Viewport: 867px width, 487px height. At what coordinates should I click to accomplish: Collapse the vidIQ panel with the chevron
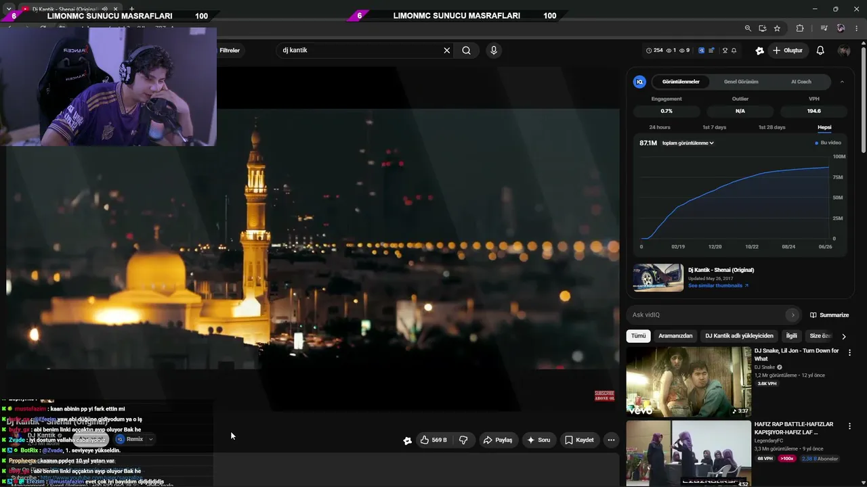[842, 82]
